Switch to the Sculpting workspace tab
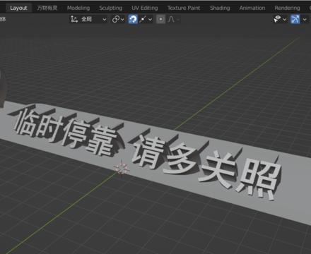 coord(110,8)
